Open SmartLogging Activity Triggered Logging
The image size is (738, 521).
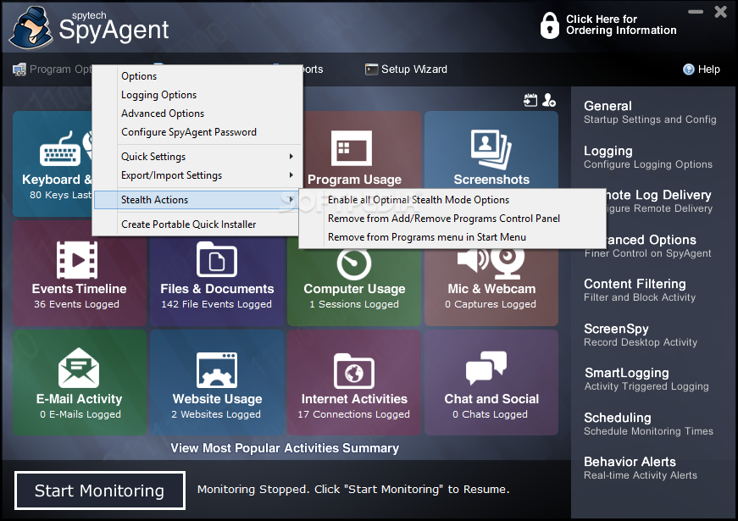pos(646,379)
